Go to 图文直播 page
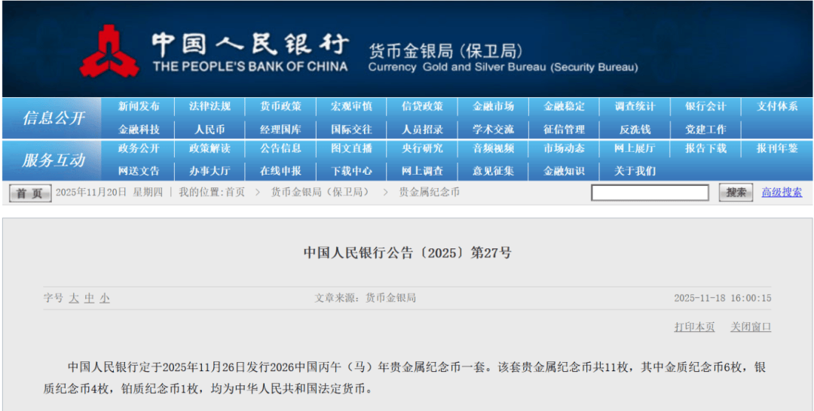 coord(351,149)
